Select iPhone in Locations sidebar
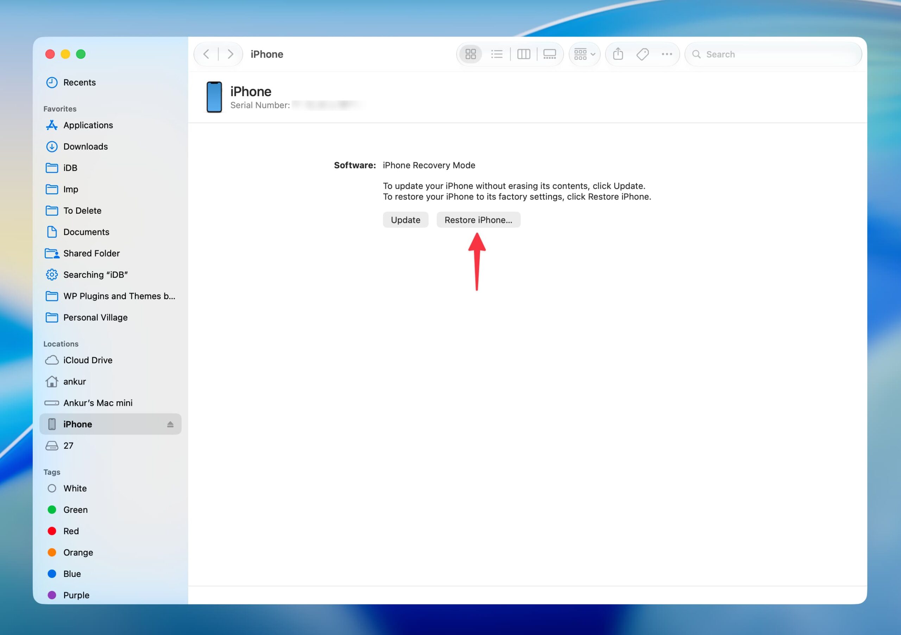This screenshot has height=635, width=901. point(110,424)
